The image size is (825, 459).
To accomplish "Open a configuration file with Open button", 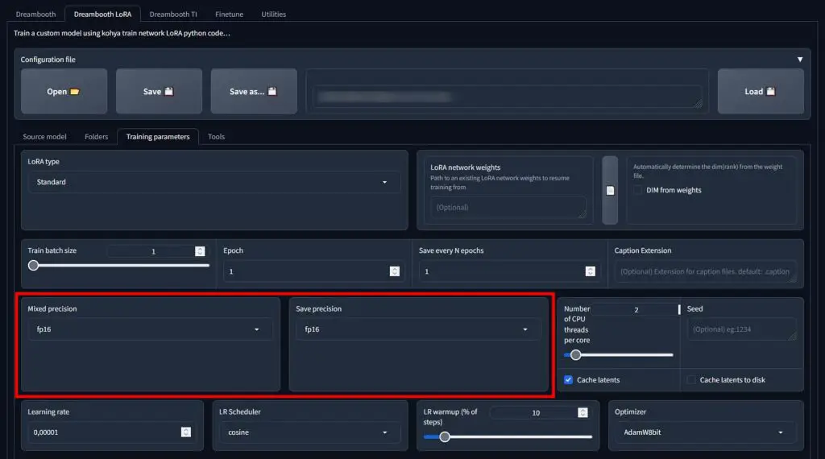I will tap(64, 92).
